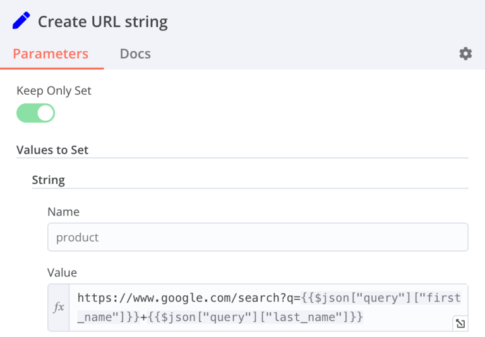This screenshot has width=485, height=337.
Task: Open the Docs tab
Action: click(135, 54)
